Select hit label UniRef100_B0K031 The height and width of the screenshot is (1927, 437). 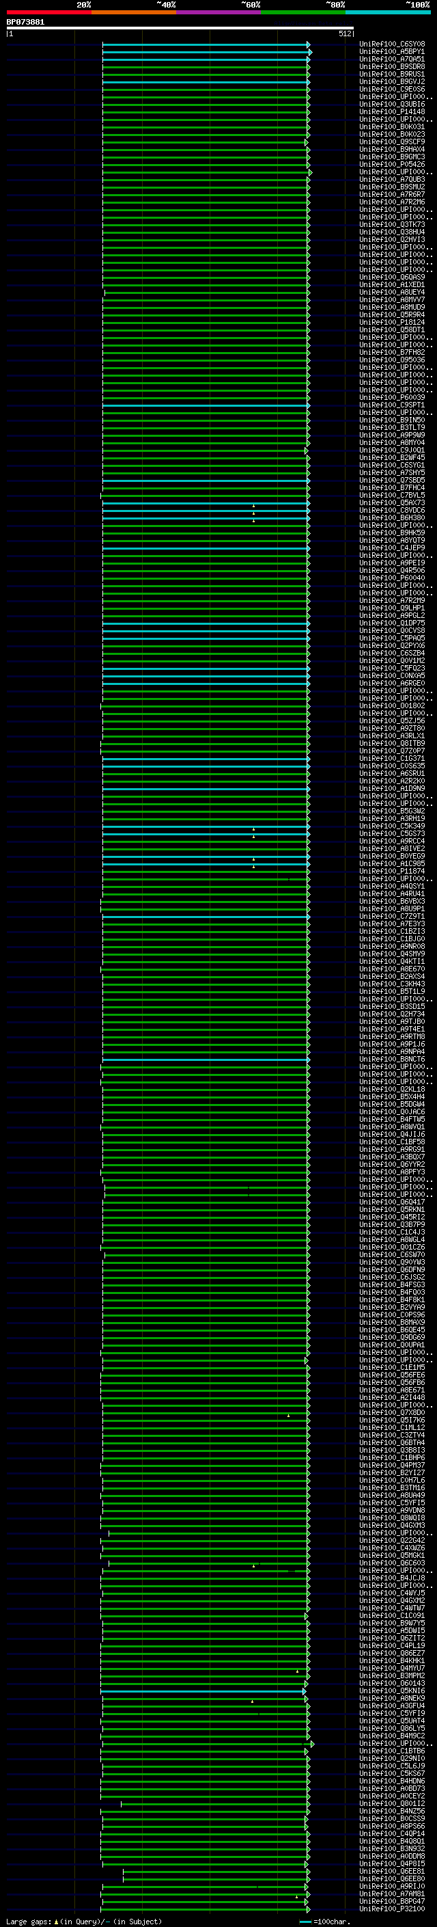(392, 127)
